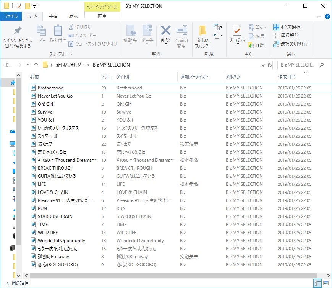Image resolution: width=332 pixels, height=288 pixels.
Task: Go back with the left arrow
Action: point(8,65)
